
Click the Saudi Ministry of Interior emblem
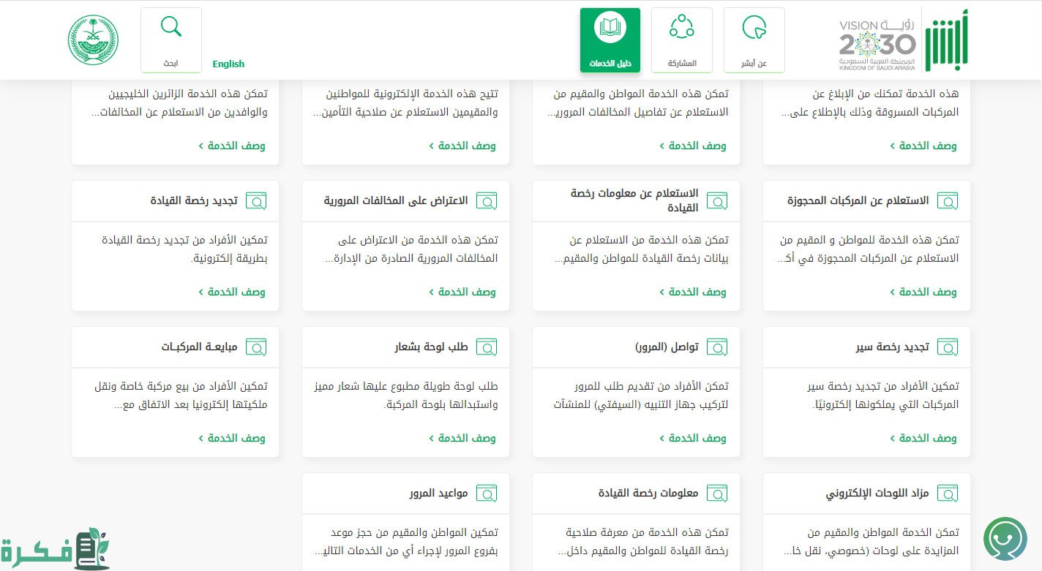pyautogui.click(x=93, y=40)
